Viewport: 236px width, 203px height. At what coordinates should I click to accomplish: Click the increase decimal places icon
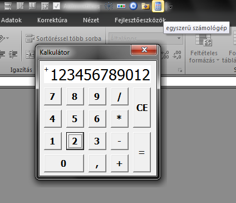(165, 55)
